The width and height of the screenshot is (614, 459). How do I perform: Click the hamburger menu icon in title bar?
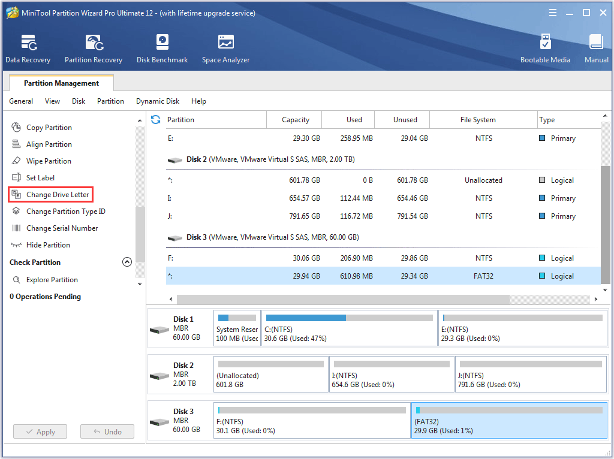click(x=552, y=13)
